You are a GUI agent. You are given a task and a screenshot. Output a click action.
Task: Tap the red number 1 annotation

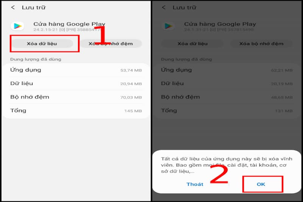pos(102,35)
